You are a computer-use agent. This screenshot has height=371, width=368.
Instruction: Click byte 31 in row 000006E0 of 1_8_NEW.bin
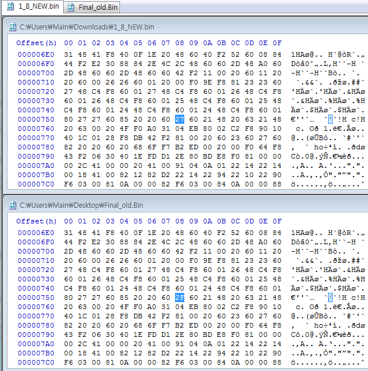coord(68,54)
